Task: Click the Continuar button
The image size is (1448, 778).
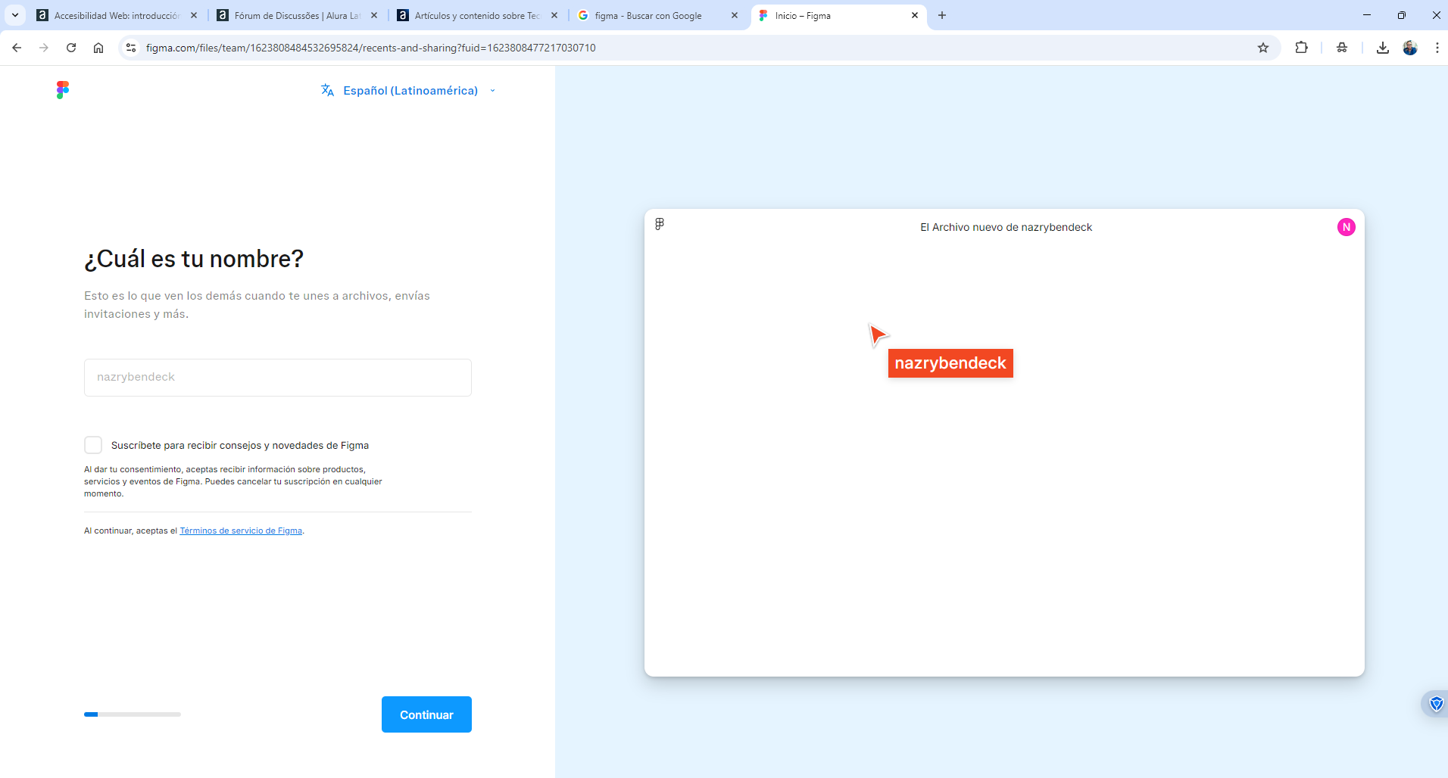Action: 426,714
